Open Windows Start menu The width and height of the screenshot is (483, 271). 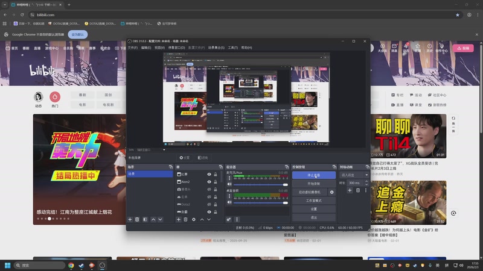pyautogui.click(x=8, y=265)
